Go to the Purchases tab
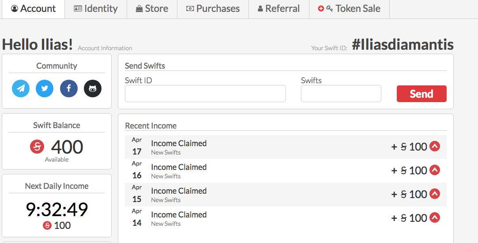 click(213, 9)
